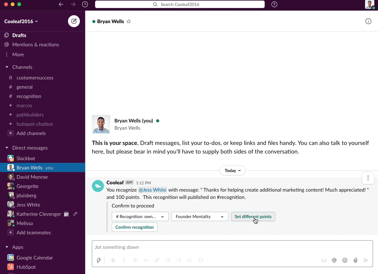Open the Cooleaf2016 workspace menu
Screen dimensions: 378x274
click(21, 22)
